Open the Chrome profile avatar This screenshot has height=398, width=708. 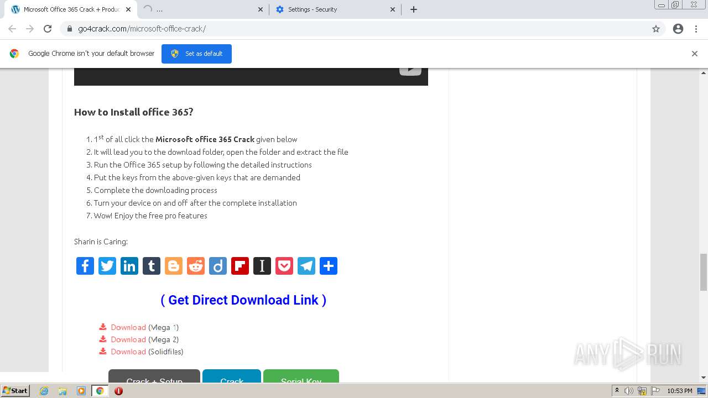tap(678, 29)
